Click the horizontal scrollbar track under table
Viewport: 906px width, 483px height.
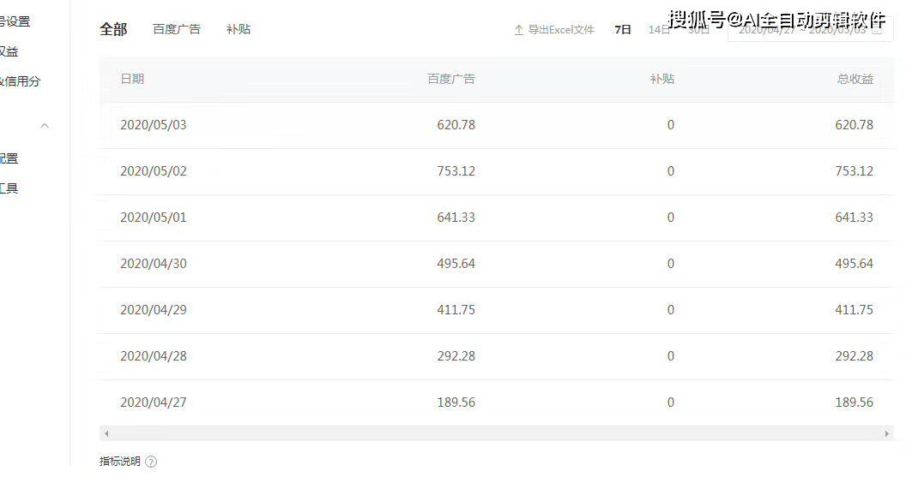click(496, 434)
